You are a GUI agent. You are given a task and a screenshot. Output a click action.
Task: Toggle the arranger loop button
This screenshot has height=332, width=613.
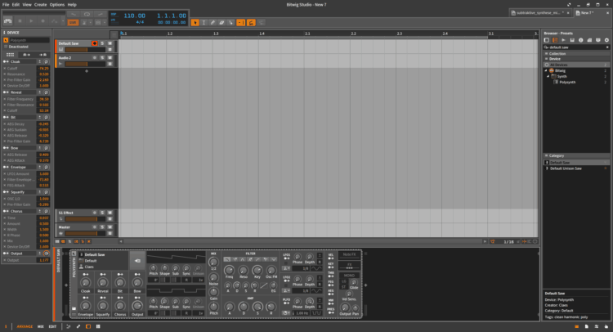coord(87,15)
